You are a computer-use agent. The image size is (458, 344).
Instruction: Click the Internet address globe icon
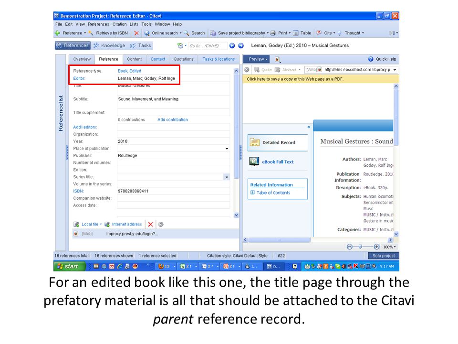(107, 225)
